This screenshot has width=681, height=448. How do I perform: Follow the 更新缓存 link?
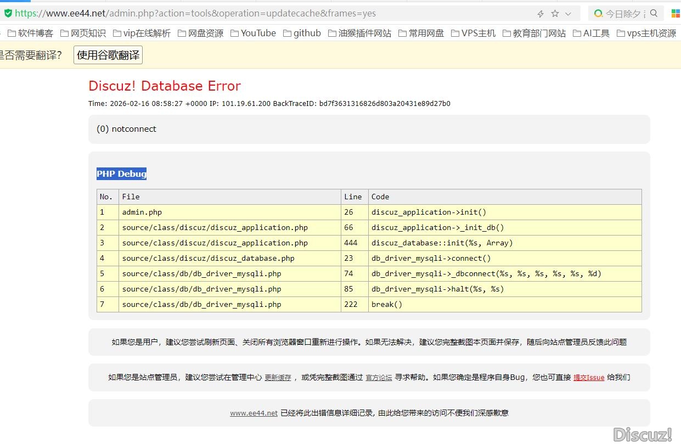[278, 378]
